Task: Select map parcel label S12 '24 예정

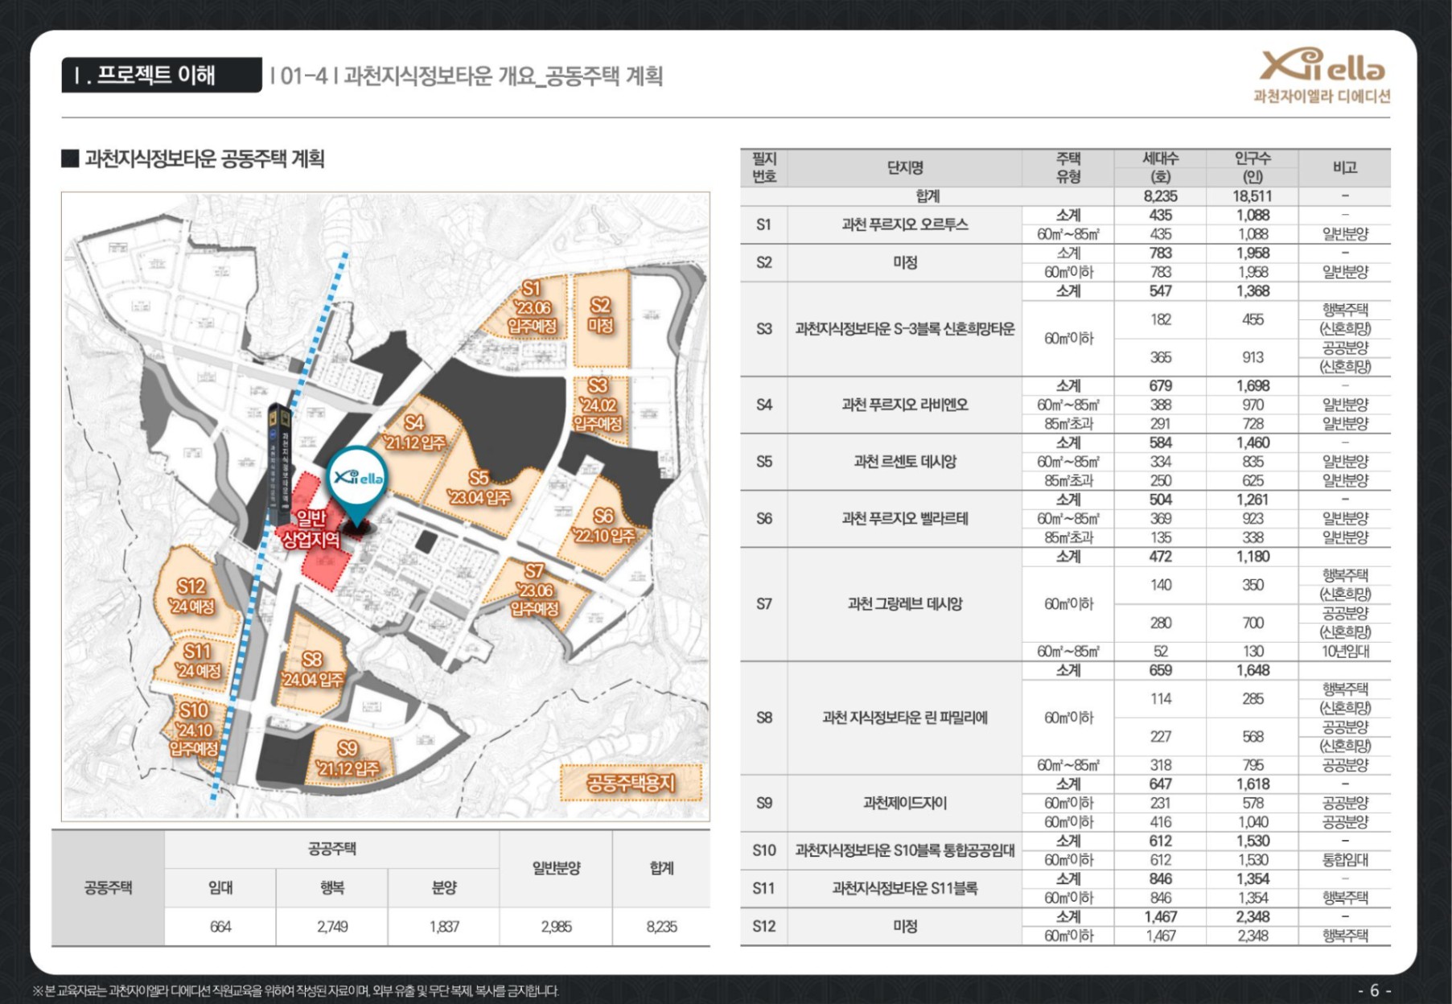Action: (x=191, y=596)
